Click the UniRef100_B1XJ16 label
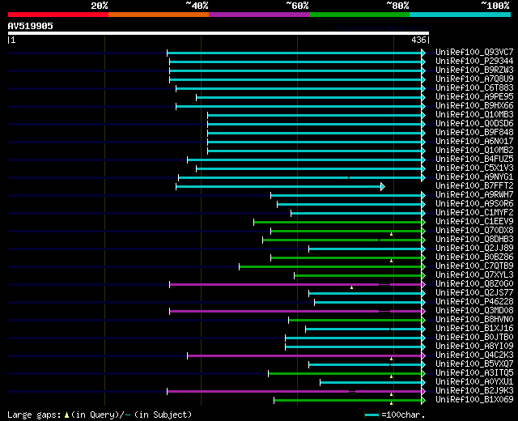 [474, 329]
